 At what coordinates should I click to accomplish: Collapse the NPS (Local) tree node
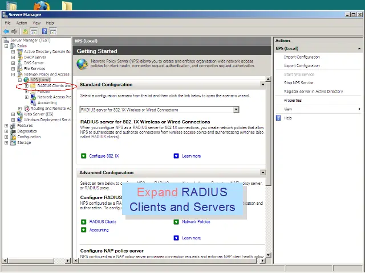(20, 80)
